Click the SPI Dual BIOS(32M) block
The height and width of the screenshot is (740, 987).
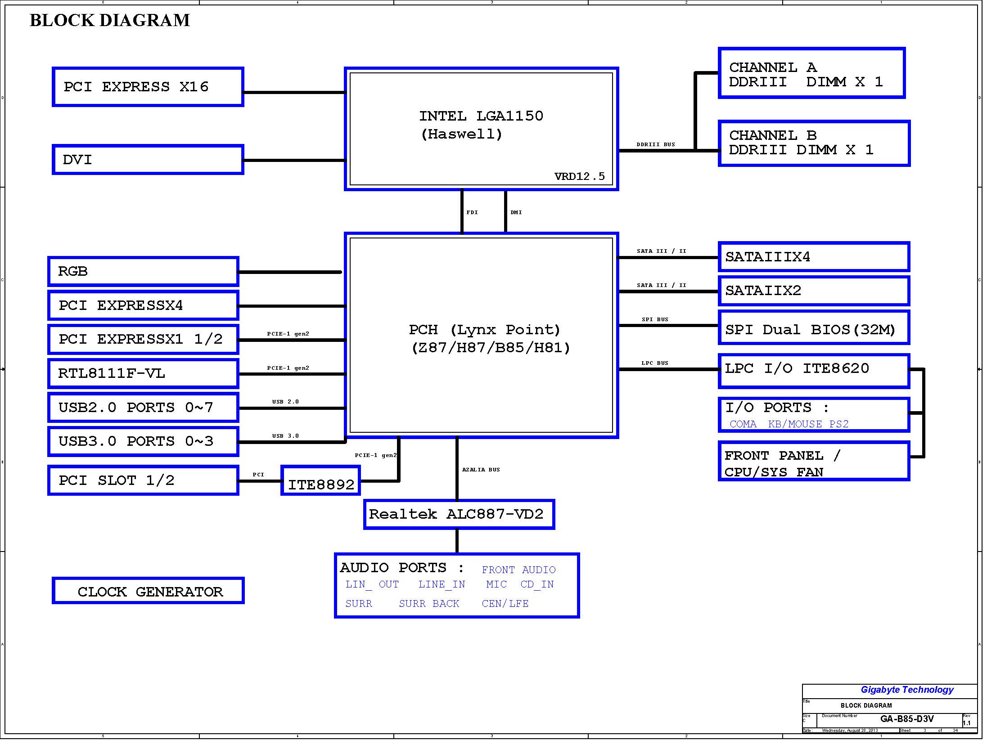[x=814, y=329]
